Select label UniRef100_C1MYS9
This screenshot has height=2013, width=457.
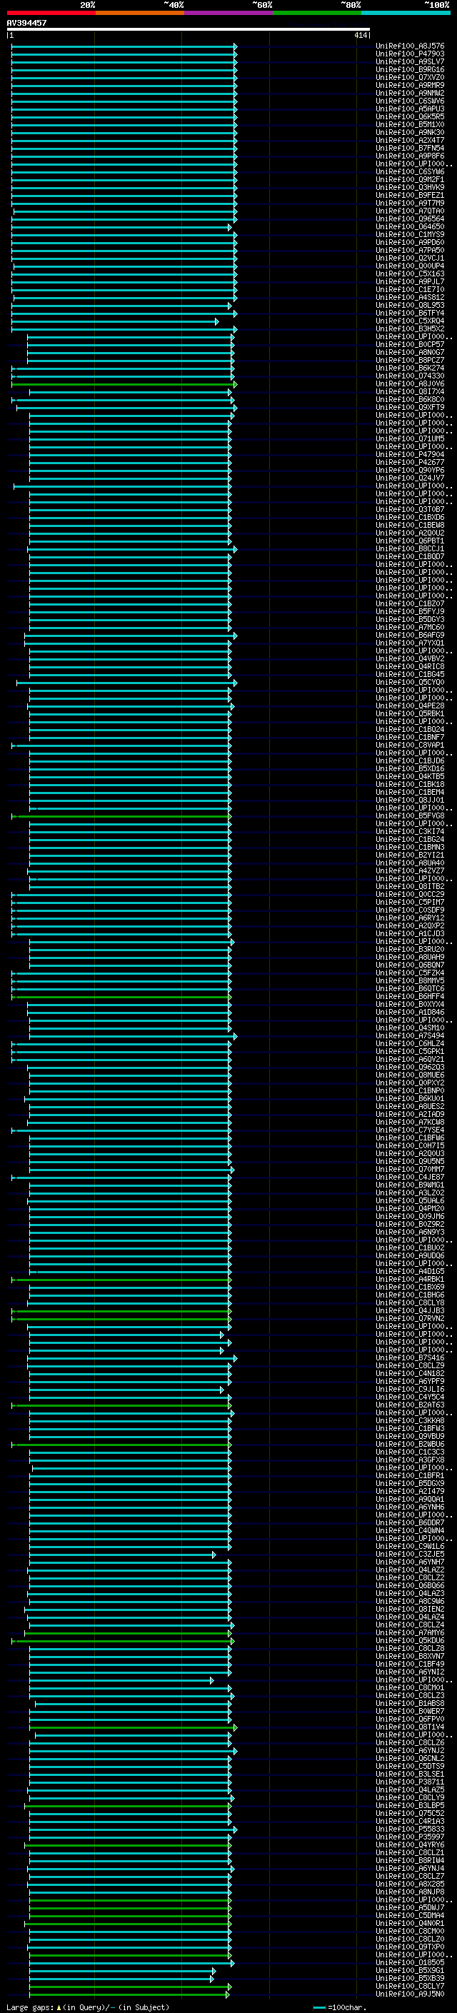click(x=410, y=234)
